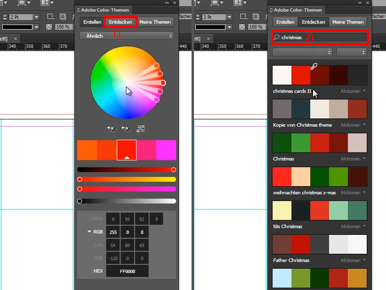Click red swatch in christmas cards II
Viewport: 386px width, 290px height.
coord(301,75)
